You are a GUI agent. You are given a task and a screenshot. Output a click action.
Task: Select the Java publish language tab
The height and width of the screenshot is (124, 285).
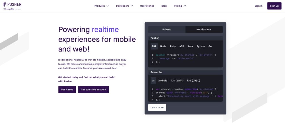click(x=190, y=46)
